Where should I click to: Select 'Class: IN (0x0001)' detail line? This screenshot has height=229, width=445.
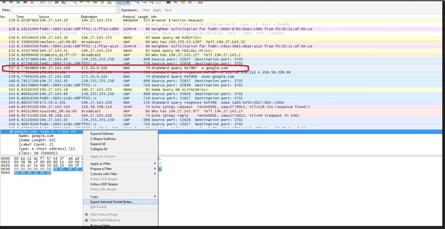tap(38, 153)
